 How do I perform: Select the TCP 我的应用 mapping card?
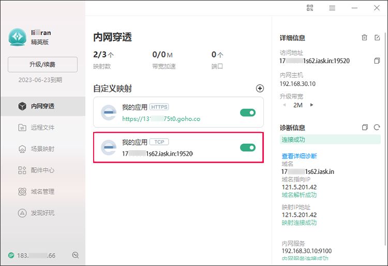[x=178, y=147]
